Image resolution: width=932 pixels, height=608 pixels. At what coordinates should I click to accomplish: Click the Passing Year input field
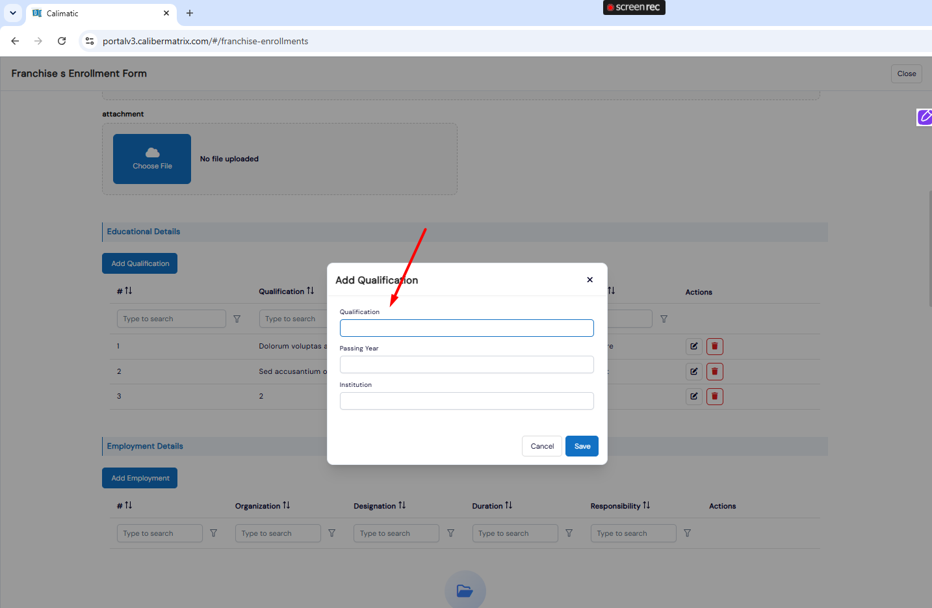pyautogui.click(x=467, y=364)
